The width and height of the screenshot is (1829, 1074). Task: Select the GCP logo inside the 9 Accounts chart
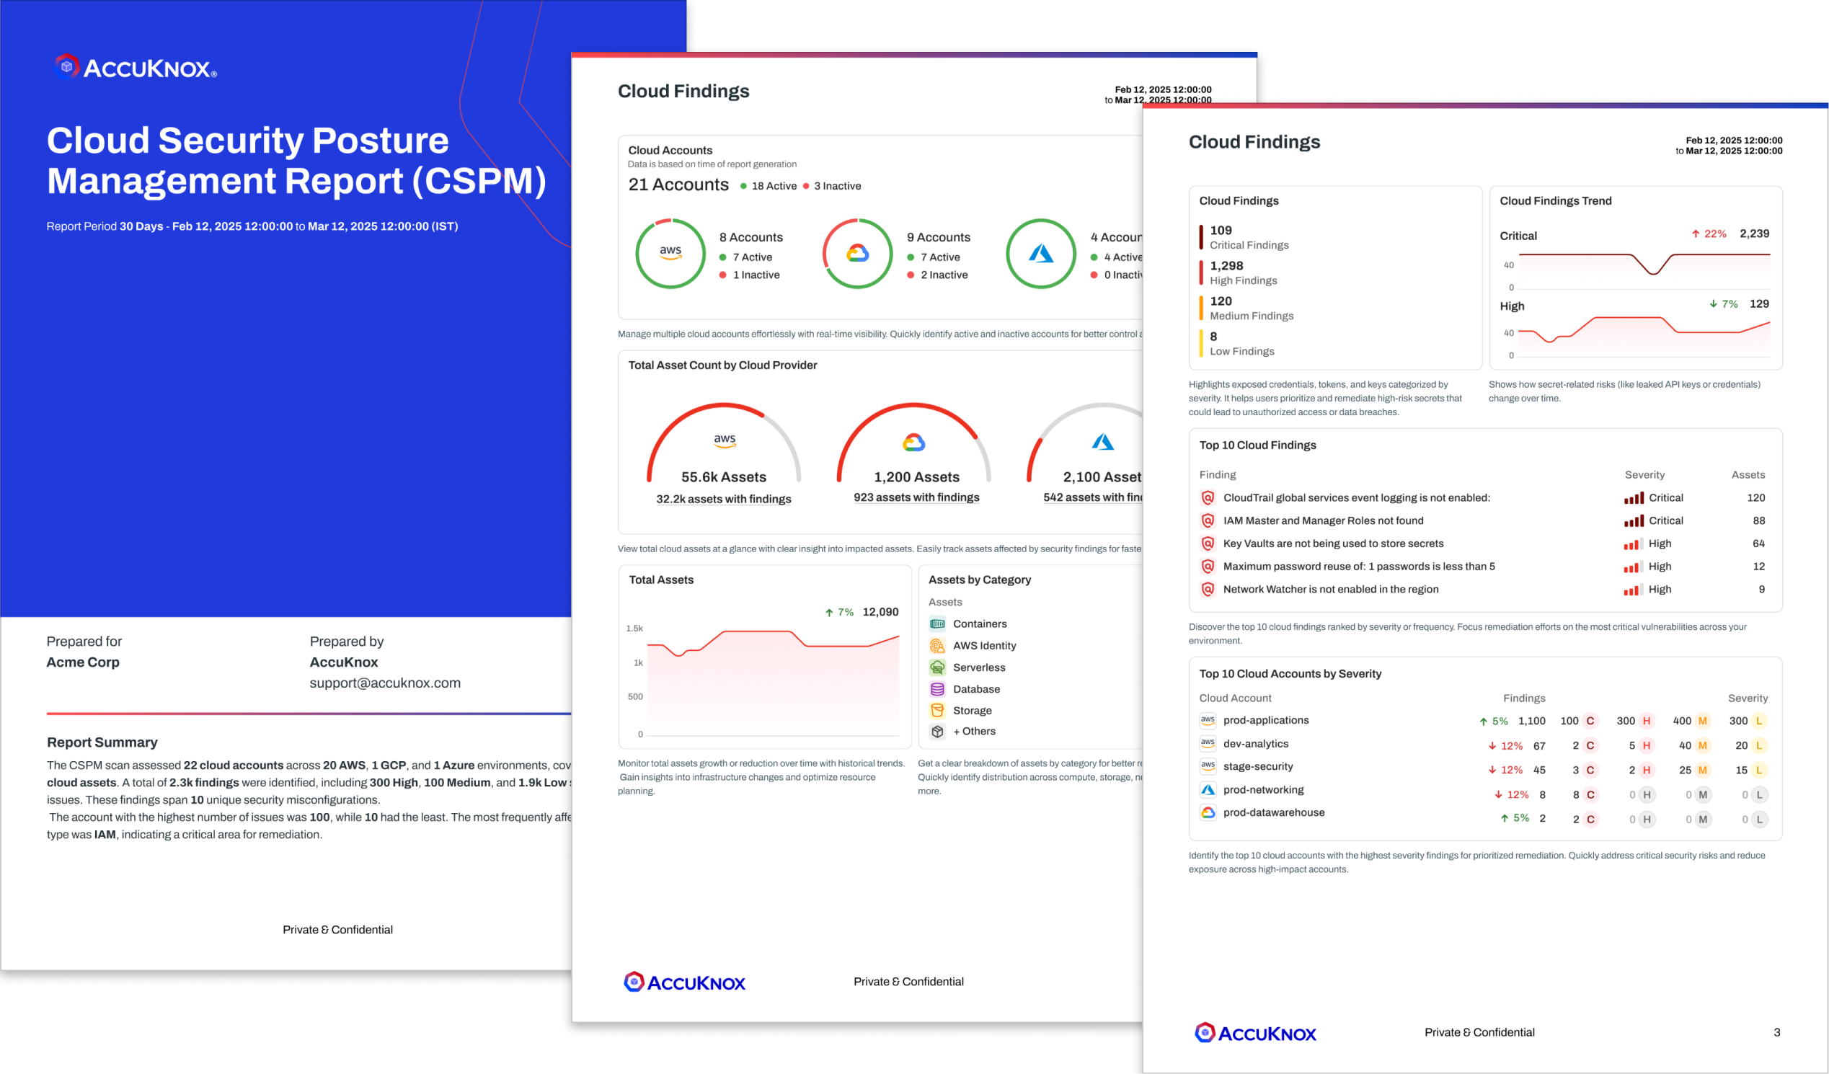point(857,254)
